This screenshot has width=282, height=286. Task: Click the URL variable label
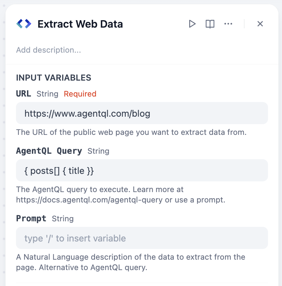(23, 94)
